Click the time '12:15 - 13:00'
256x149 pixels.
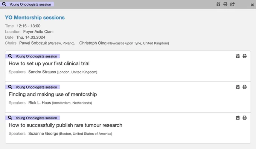pos(29,26)
